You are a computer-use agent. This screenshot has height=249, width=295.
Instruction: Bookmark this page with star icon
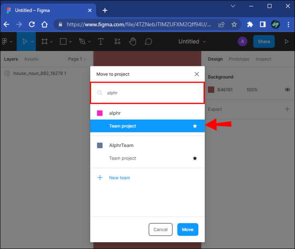coord(234,24)
